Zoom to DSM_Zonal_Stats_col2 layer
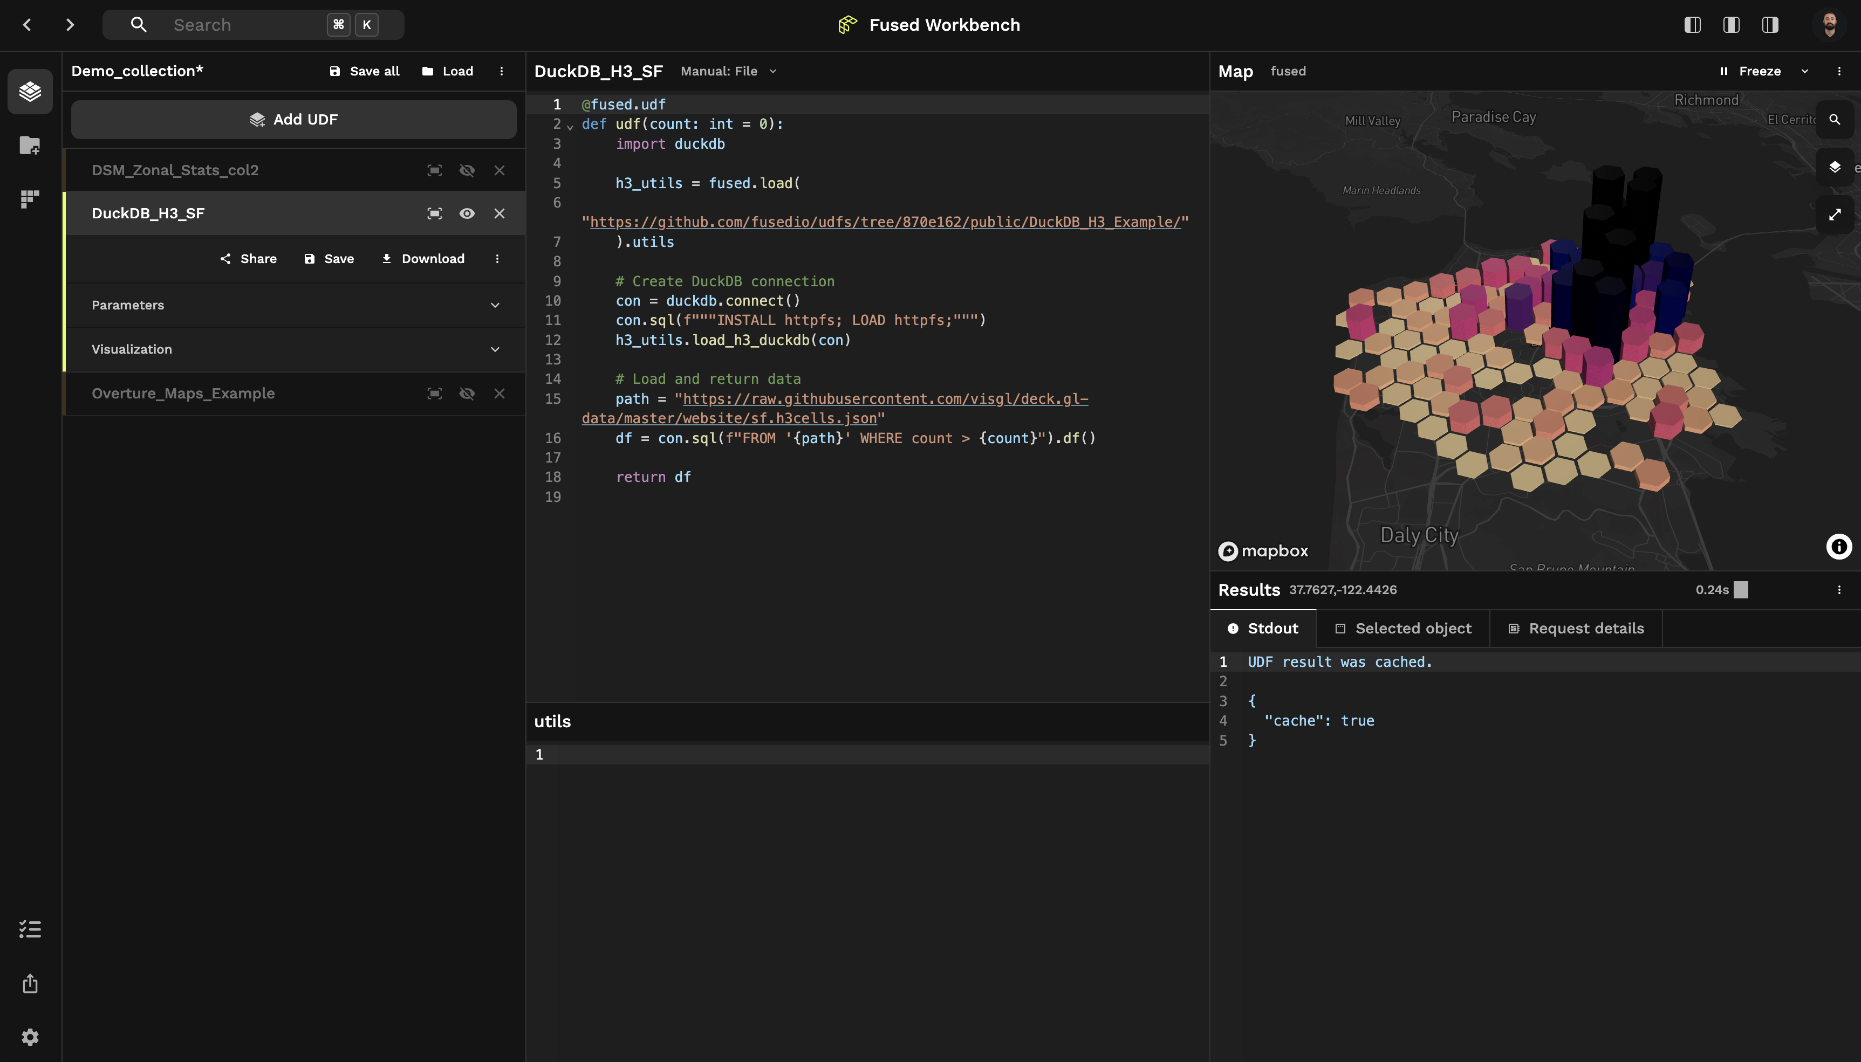The height and width of the screenshot is (1062, 1861). click(x=434, y=170)
